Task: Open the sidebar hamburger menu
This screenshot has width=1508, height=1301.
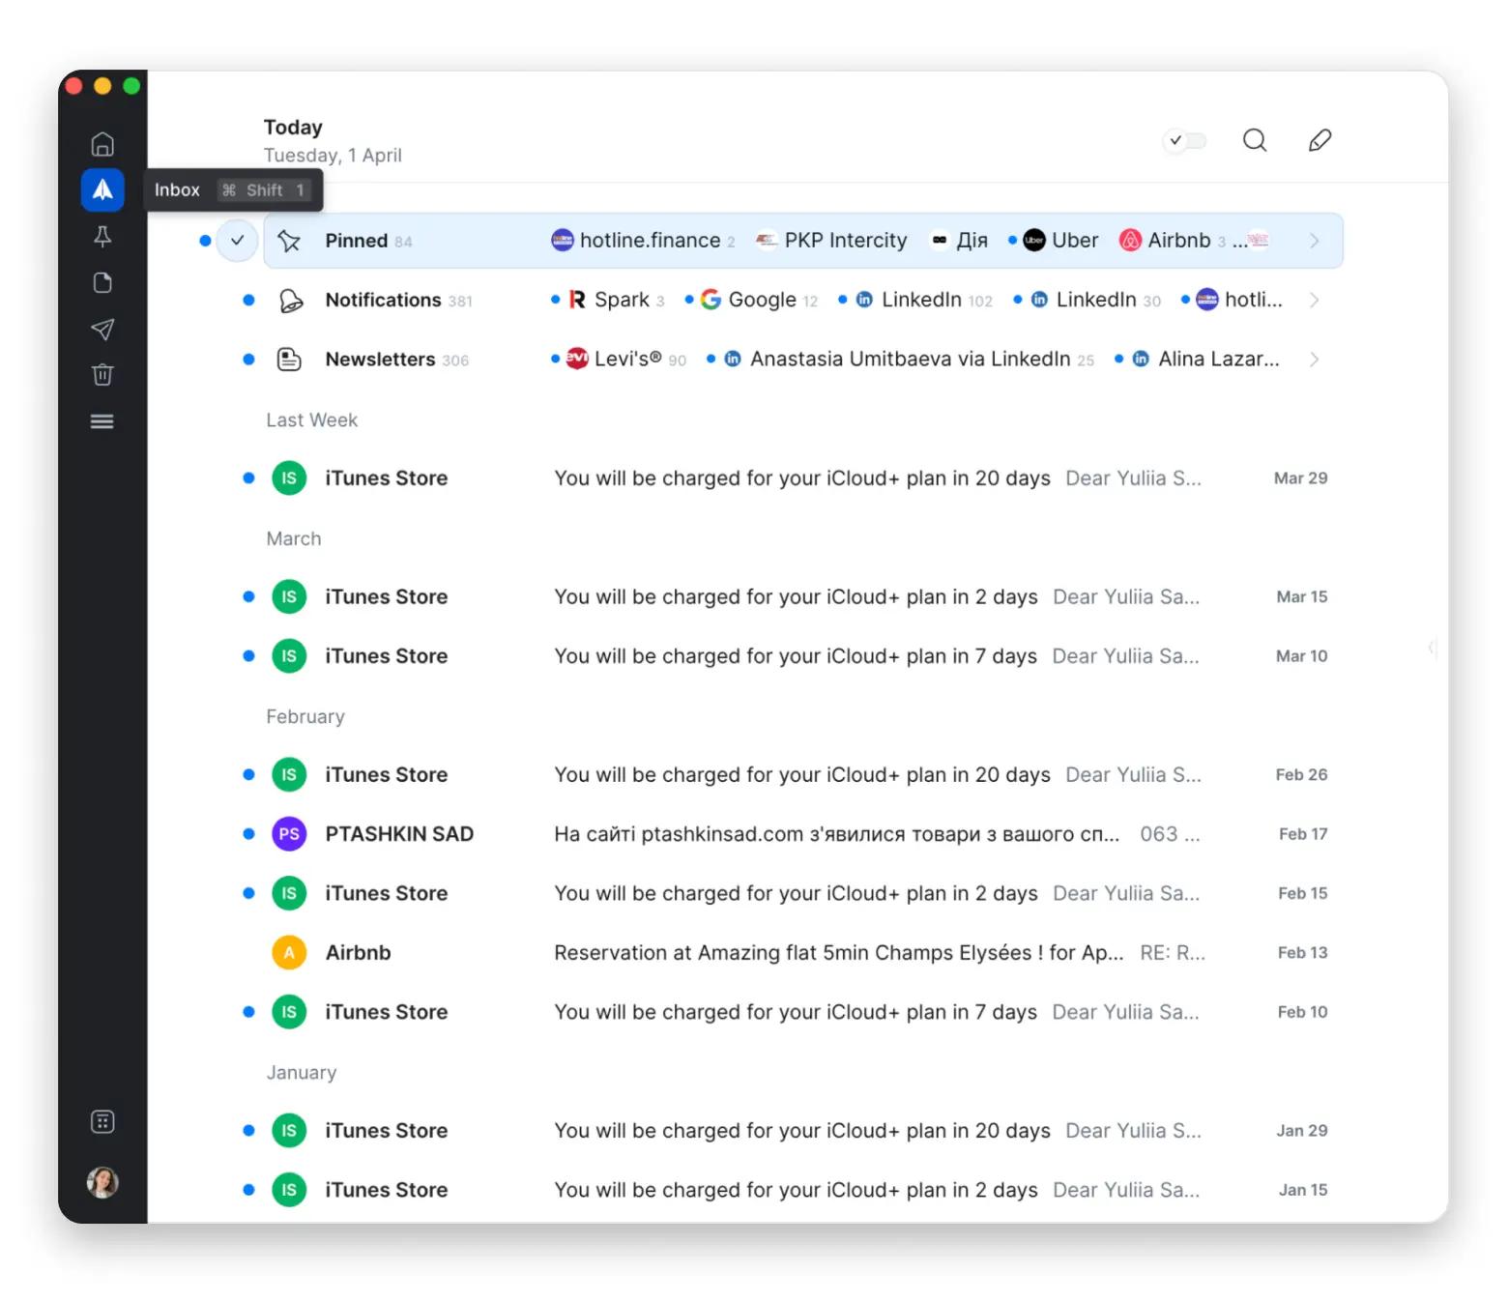Action: coord(102,421)
